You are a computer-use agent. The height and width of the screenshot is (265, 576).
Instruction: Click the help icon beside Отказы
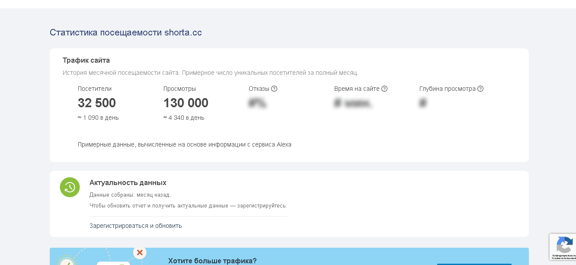274,89
